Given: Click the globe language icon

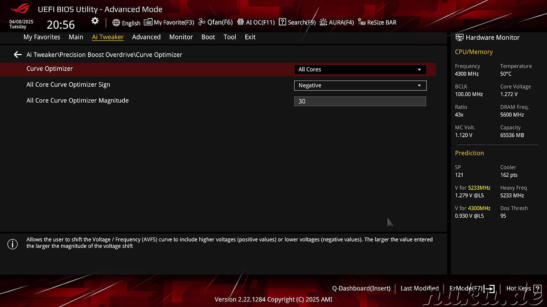Looking at the screenshot, I should (x=116, y=23).
